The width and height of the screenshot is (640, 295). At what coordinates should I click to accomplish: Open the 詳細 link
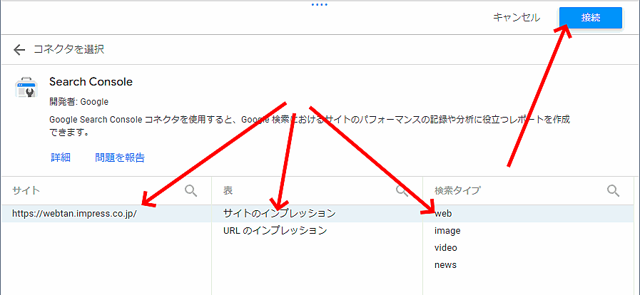coord(61,157)
